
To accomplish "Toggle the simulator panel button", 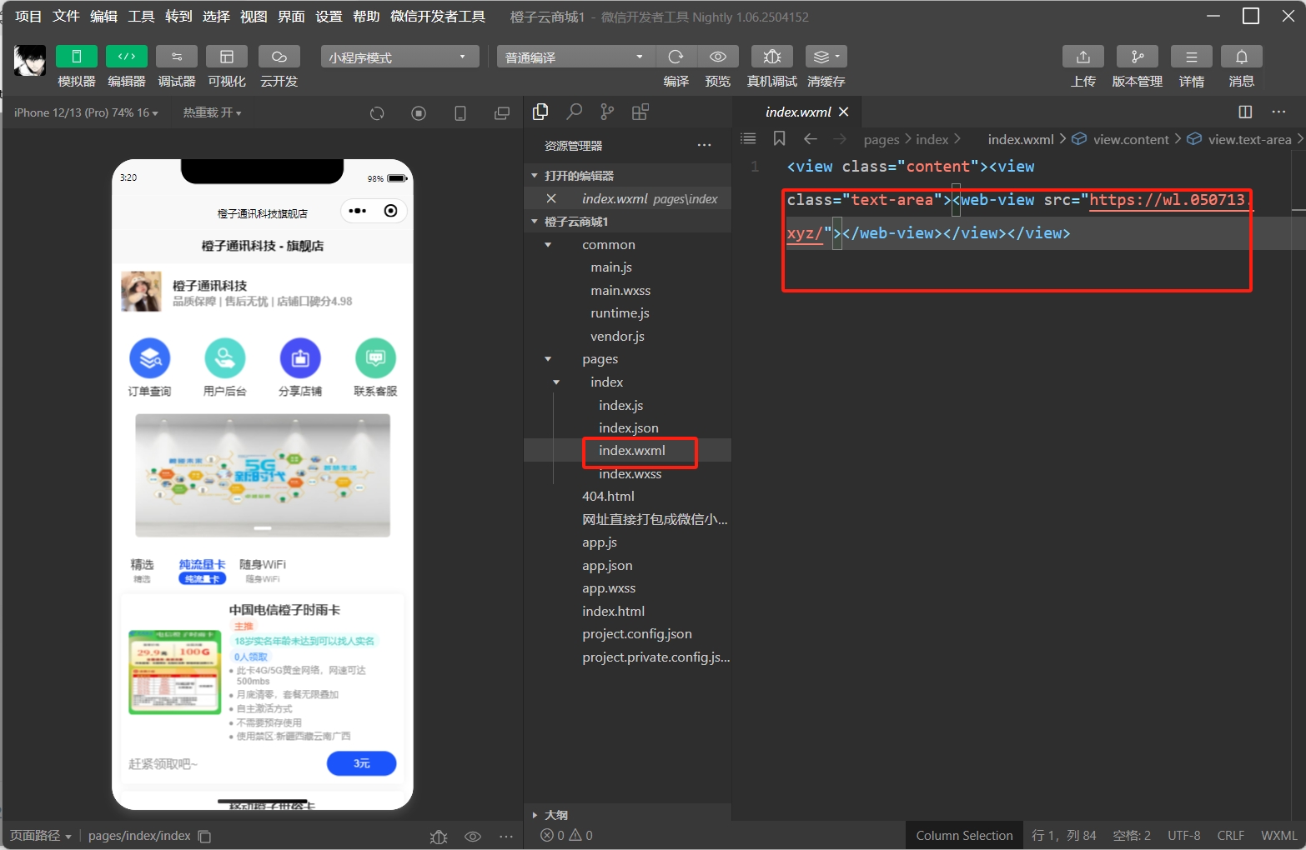I will [77, 57].
